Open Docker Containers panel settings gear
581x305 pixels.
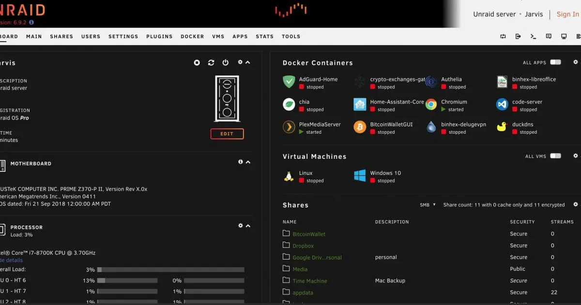[575, 62]
